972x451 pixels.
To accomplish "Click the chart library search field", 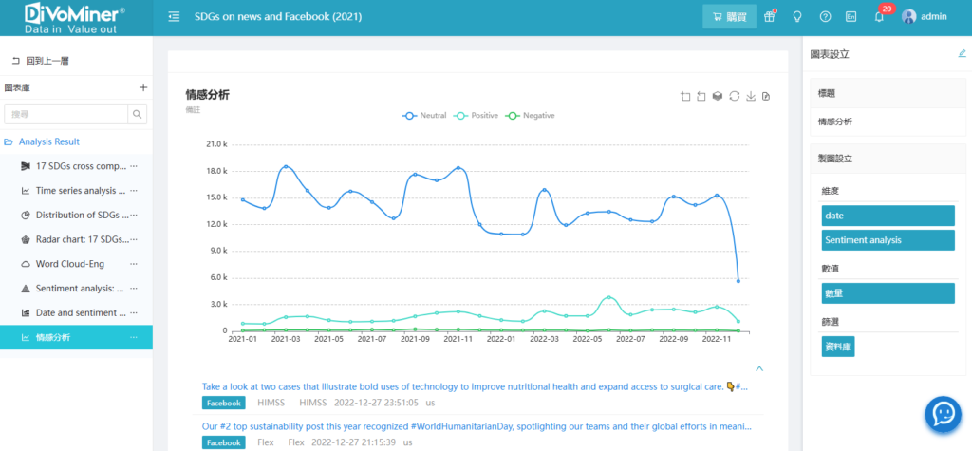I will [x=66, y=115].
